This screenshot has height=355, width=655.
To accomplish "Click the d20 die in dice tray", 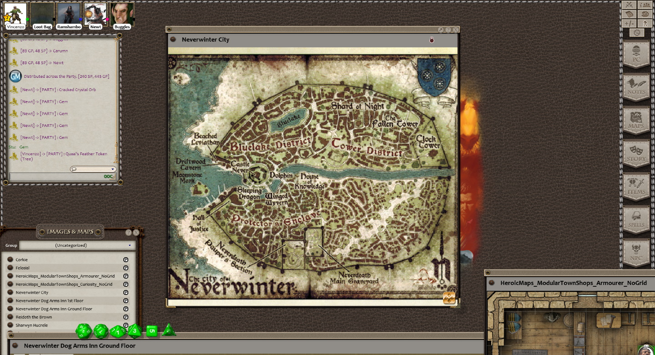I will point(84,331).
